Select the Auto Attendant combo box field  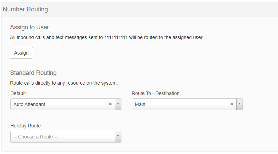click(x=59, y=104)
